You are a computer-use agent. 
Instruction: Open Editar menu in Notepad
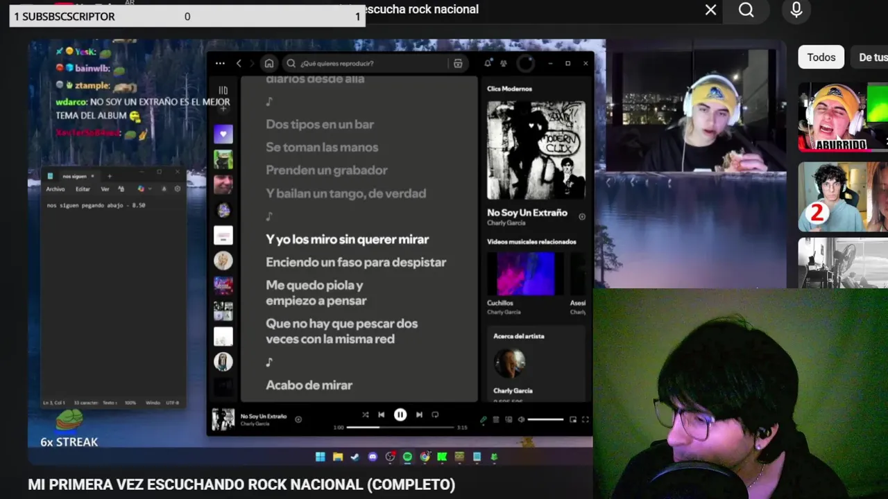83,189
